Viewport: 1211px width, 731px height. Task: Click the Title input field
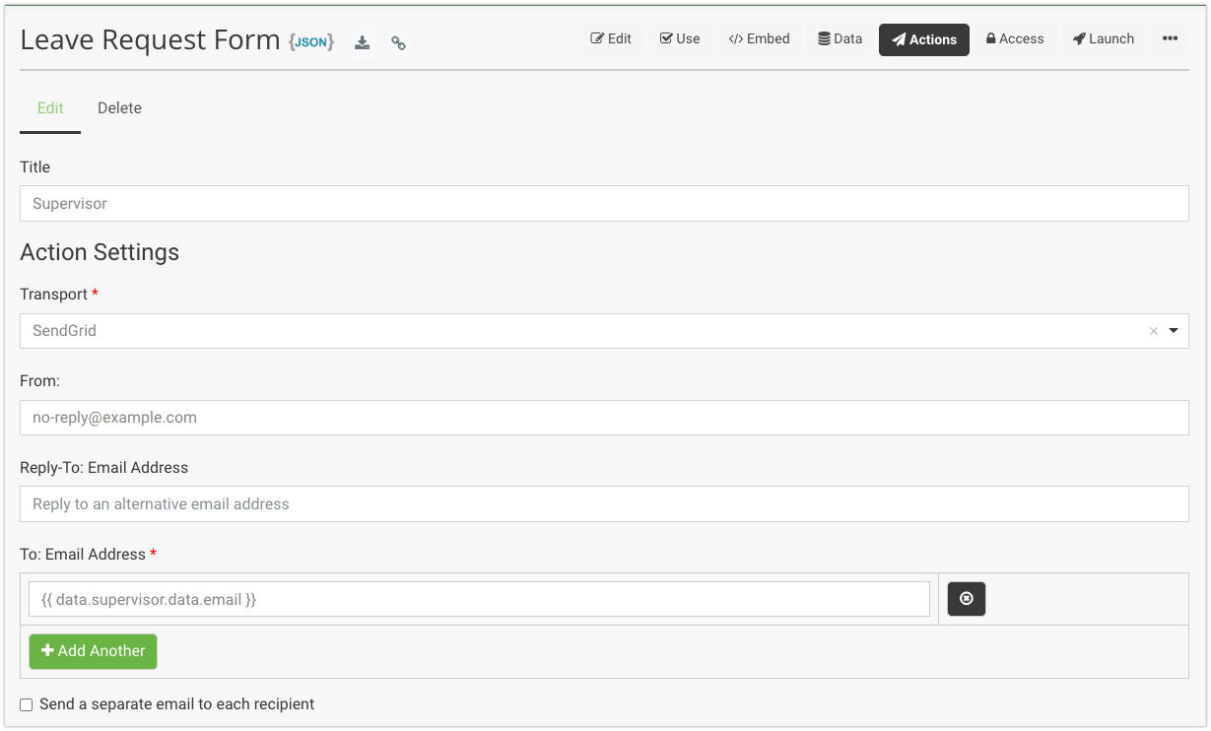(604, 204)
